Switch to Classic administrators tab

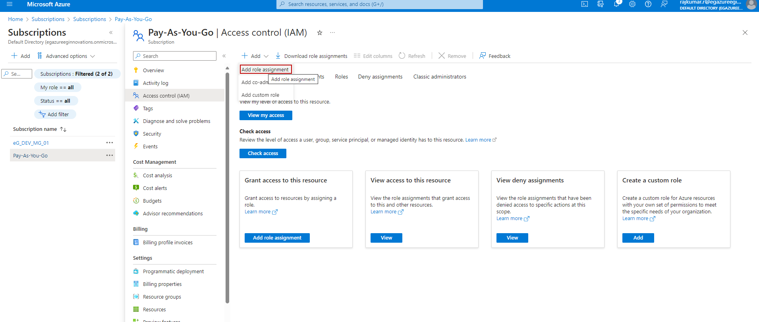pyautogui.click(x=440, y=77)
